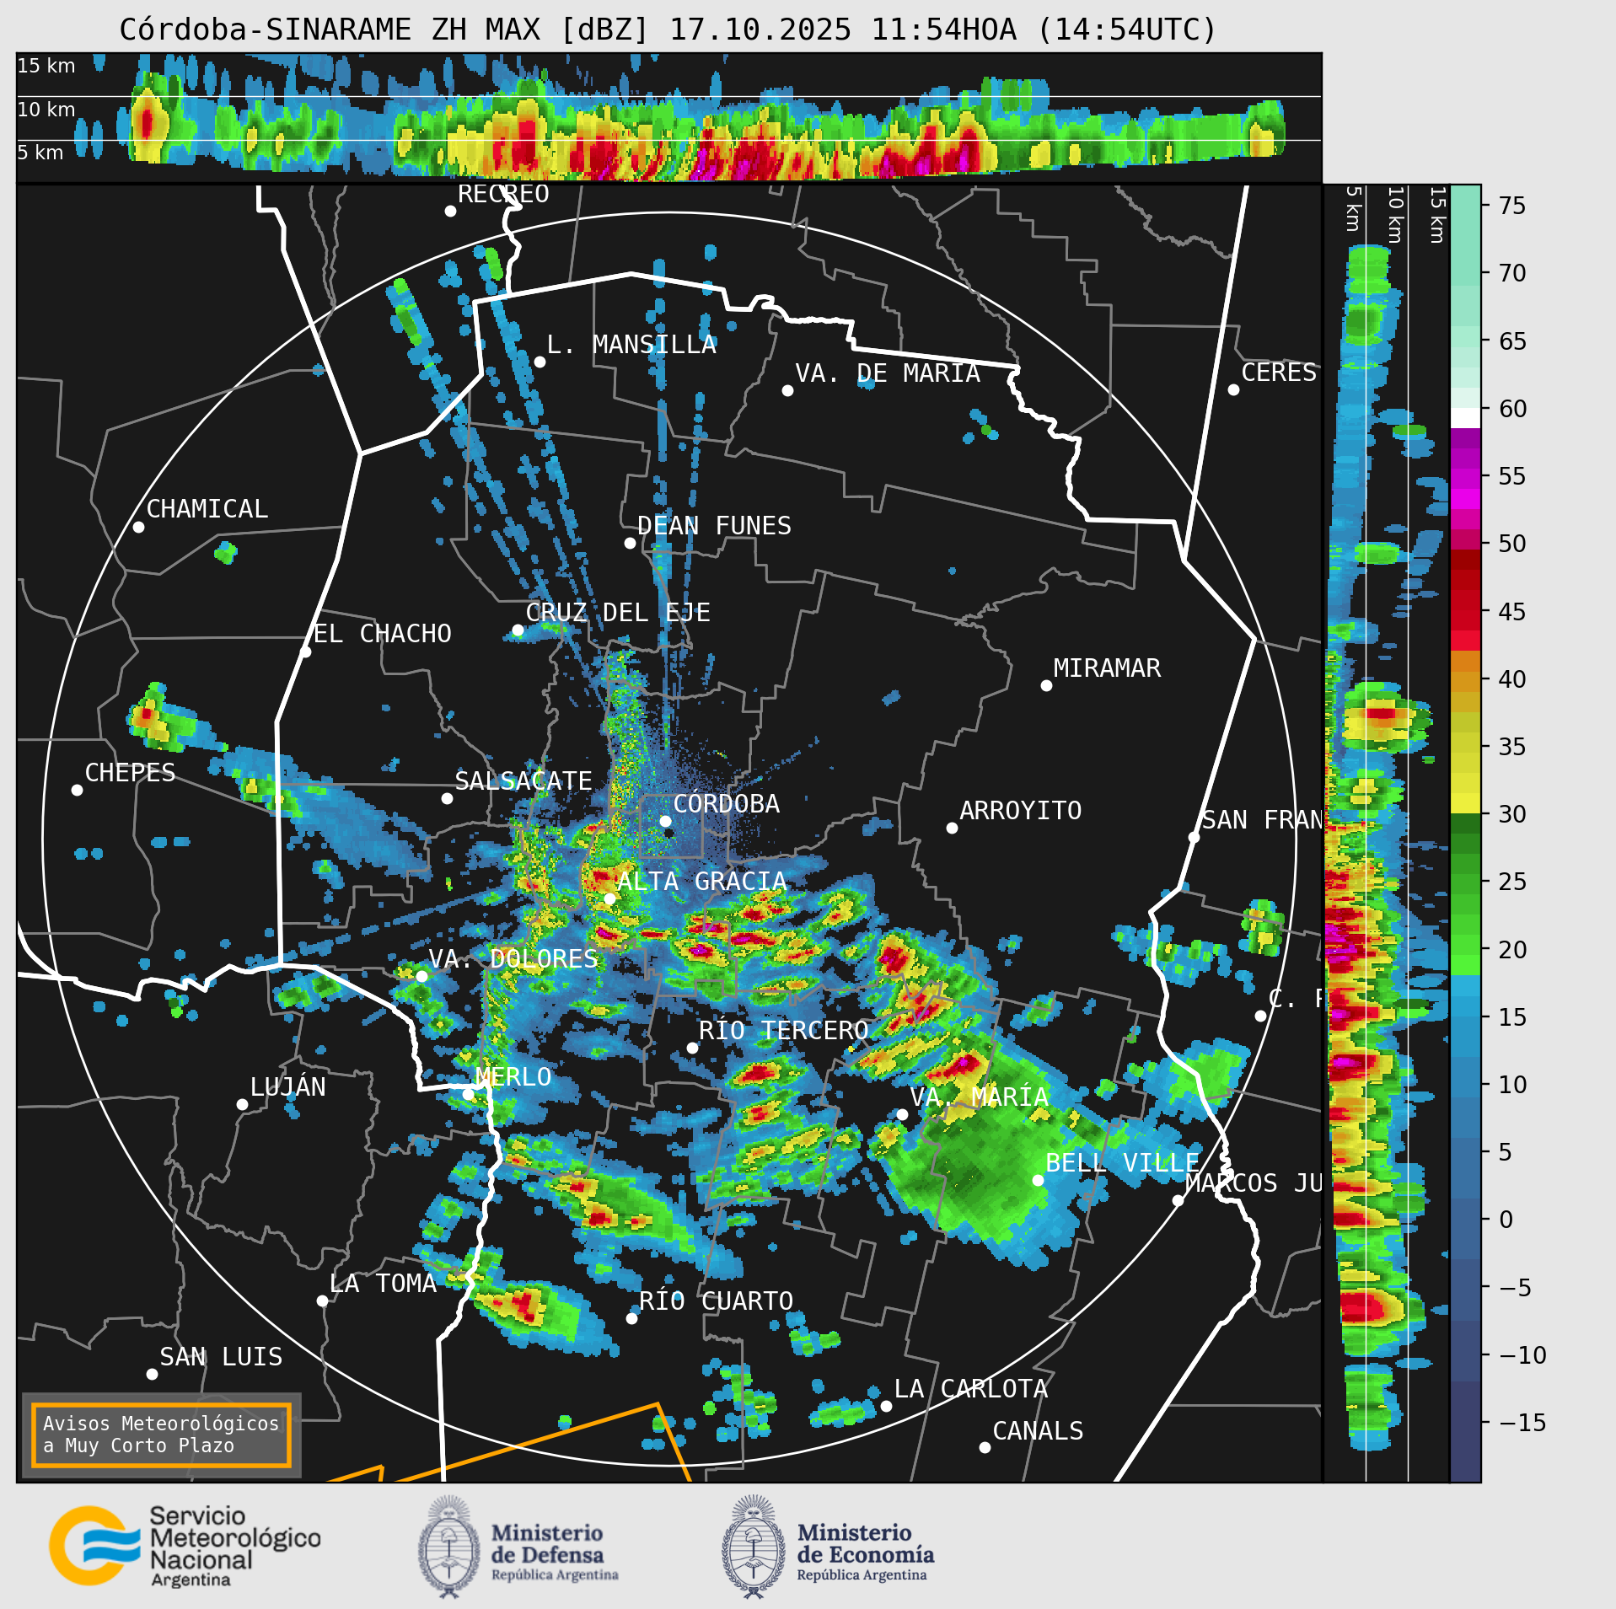The height and width of the screenshot is (1609, 1616).
Task: Click the MIRAMAR marker dot
Action: (1046, 685)
